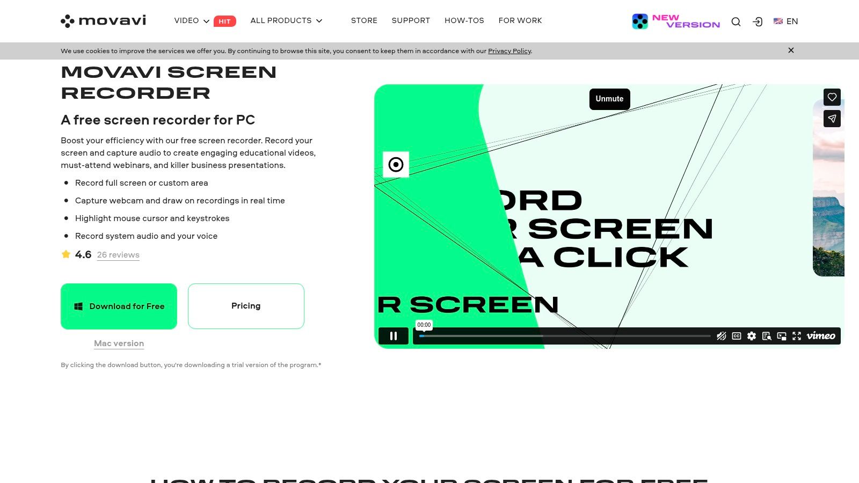Viewport: 859px width, 483px height.
Task: Click 'Record full screen or custom area' bullet
Action: pyautogui.click(x=141, y=183)
